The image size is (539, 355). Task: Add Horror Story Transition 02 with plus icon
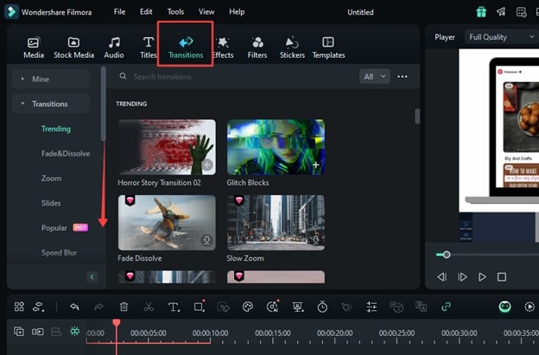(x=207, y=165)
